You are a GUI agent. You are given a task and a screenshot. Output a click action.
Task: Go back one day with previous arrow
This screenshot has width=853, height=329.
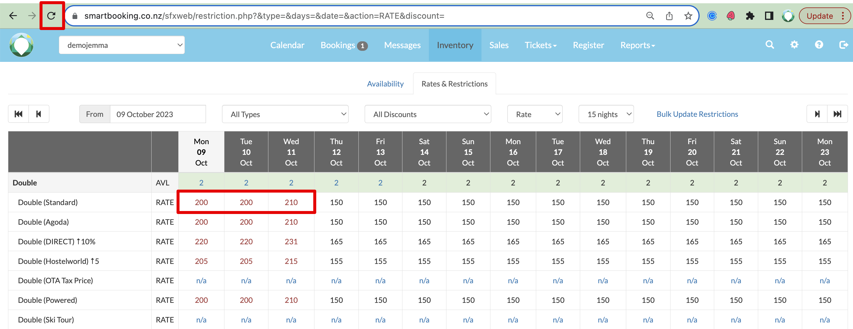point(39,114)
